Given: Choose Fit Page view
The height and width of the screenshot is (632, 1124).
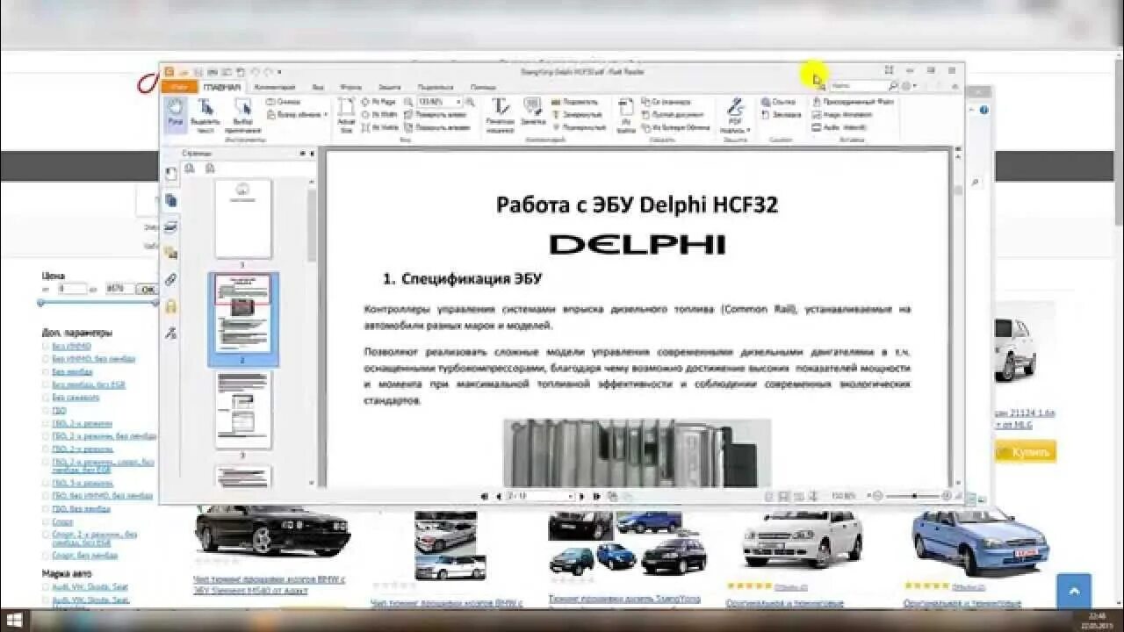Looking at the screenshot, I should 379,102.
